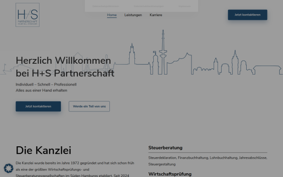Click the Wirtschaftsprüfung heading

tap(170, 174)
